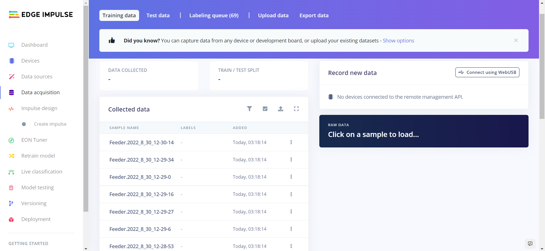Image resolution: width=545 pixels, height=251 pixels.
Task: Click the sidebar vertical scrollbar
Action: click(86, 108)
